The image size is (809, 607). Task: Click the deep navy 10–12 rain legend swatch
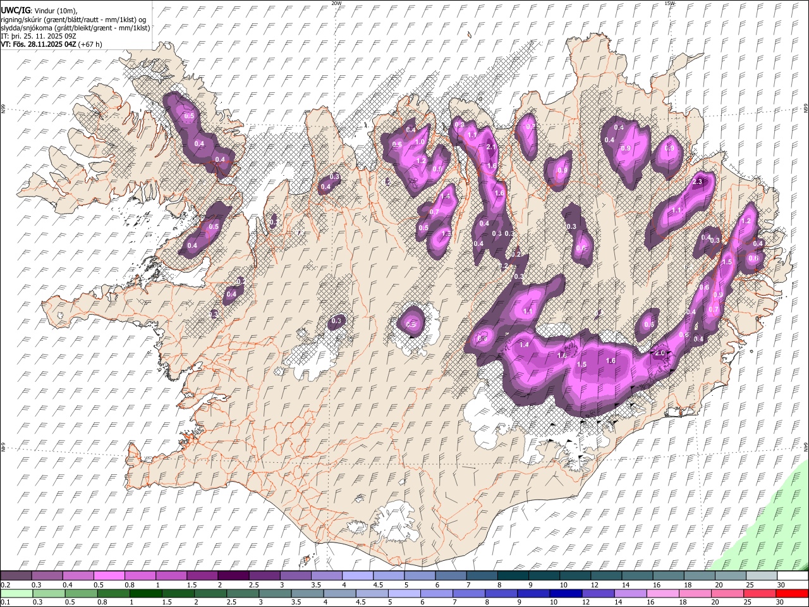point(566,594)
